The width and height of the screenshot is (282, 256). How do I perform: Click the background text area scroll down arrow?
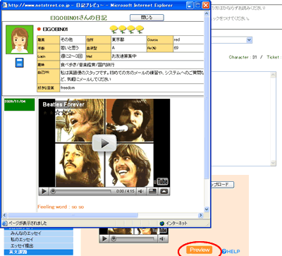point(273,163)
